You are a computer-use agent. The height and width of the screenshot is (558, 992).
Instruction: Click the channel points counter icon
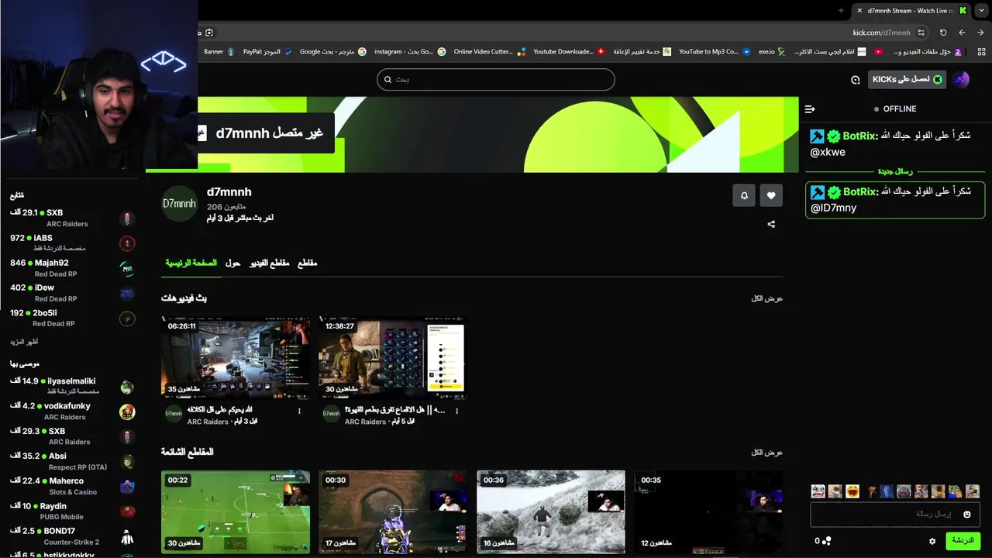tap(827, 541)
